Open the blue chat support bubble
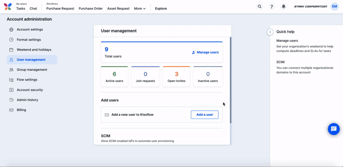This screenshot has width=343, height=167. [334, 129]
